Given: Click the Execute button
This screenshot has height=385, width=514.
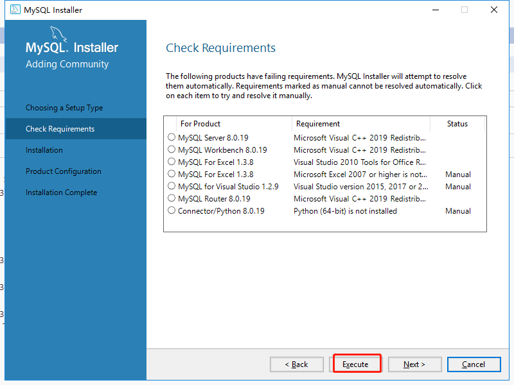Looking at the screenshot, I should coord(356,364).
